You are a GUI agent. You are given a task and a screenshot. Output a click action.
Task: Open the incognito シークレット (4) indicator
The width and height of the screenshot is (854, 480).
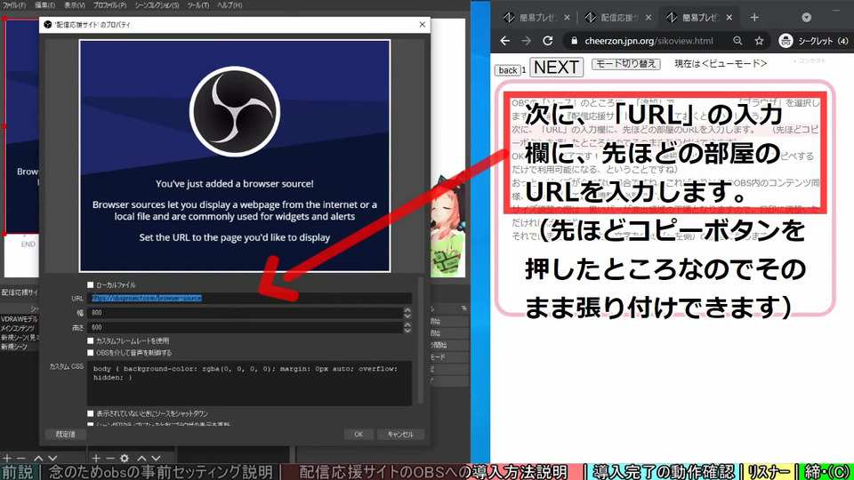click(x=814, y=41)
